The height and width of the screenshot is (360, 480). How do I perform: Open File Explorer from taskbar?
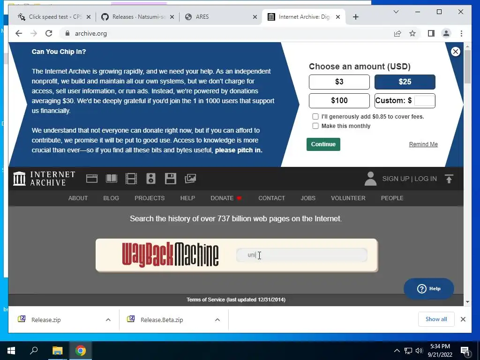57,351
